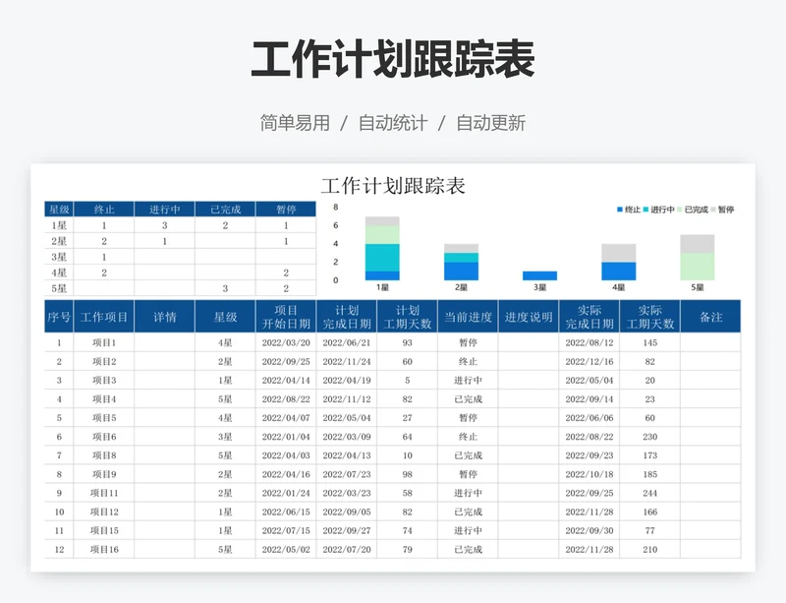Click start date cell 2022/09/25

coord(286,361)
